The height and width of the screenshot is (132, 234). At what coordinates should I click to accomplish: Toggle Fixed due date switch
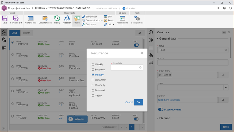pos(161,110)
